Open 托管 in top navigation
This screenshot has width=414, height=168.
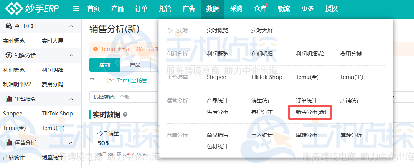[165, 9]
